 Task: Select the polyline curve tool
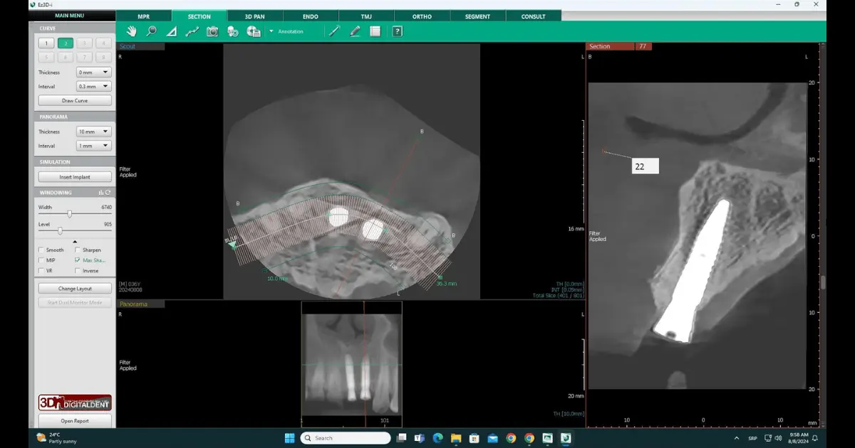coord(192,31)
